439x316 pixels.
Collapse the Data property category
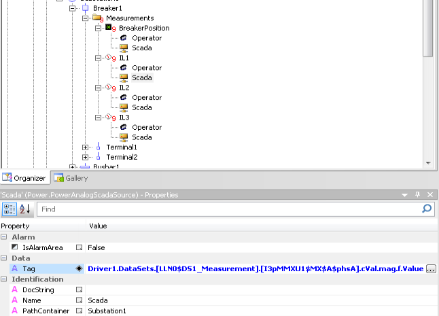(x=3, y=258)
